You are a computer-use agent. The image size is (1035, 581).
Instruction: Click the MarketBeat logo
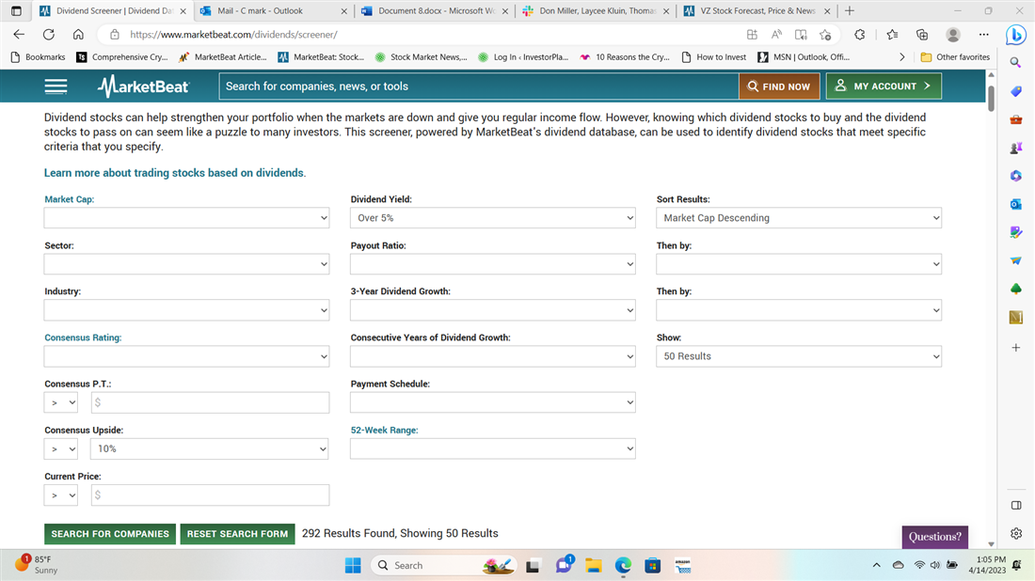point(143,86)
